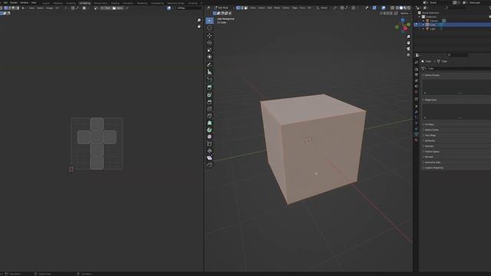Click the UV editor zoom magnifier icon
Viewport: 491px width, 276px height.
tap(199, 21)
